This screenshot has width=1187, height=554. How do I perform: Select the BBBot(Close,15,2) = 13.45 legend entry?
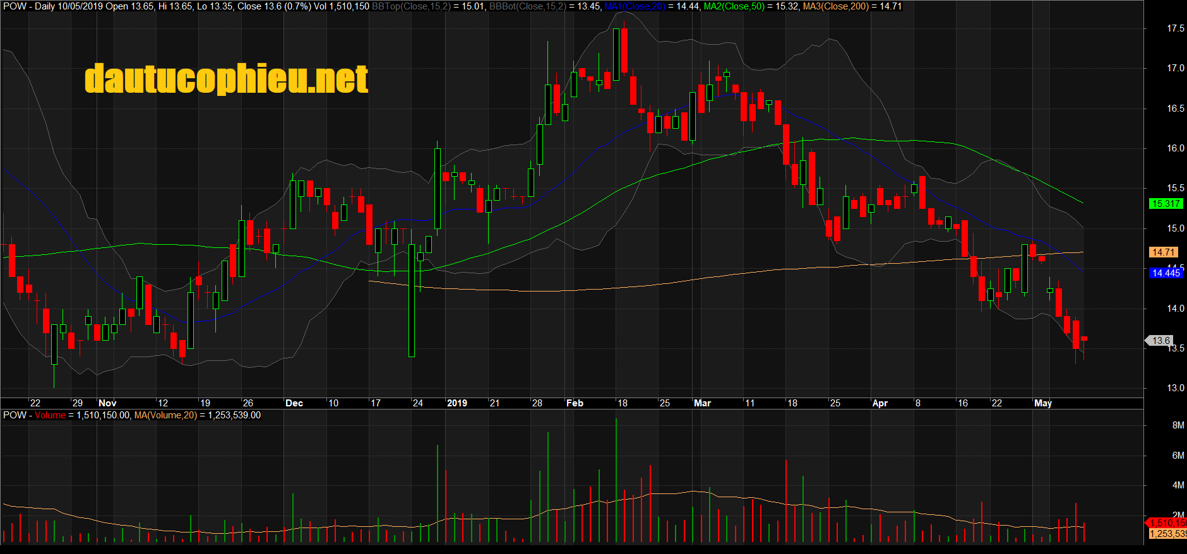click(x=545, y=6)
